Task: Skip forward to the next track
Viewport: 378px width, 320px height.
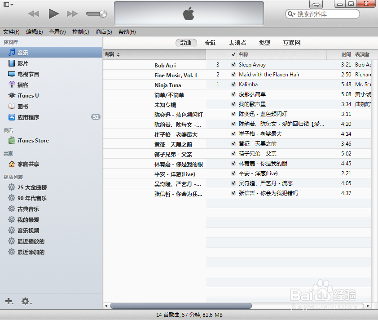Action: tap(72, 14)
